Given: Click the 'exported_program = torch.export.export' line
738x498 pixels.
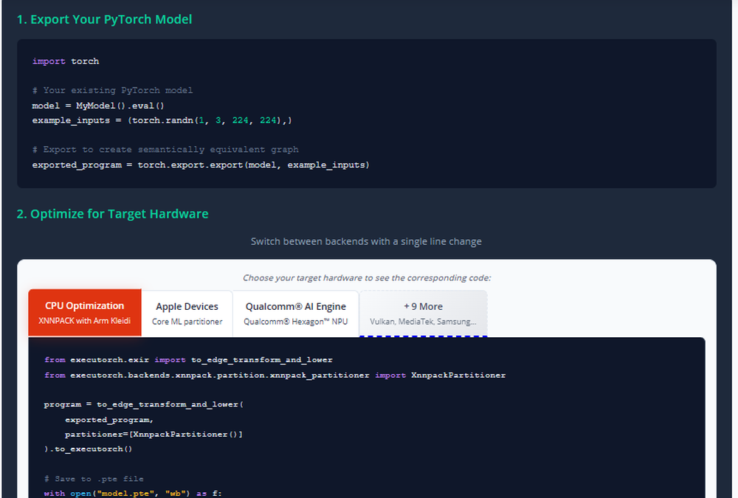Looking at the screenshot, I should [201, 165].
